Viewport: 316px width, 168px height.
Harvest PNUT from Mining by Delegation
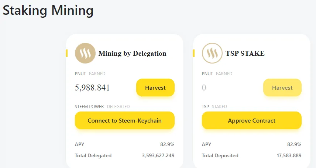coord(155,88)
